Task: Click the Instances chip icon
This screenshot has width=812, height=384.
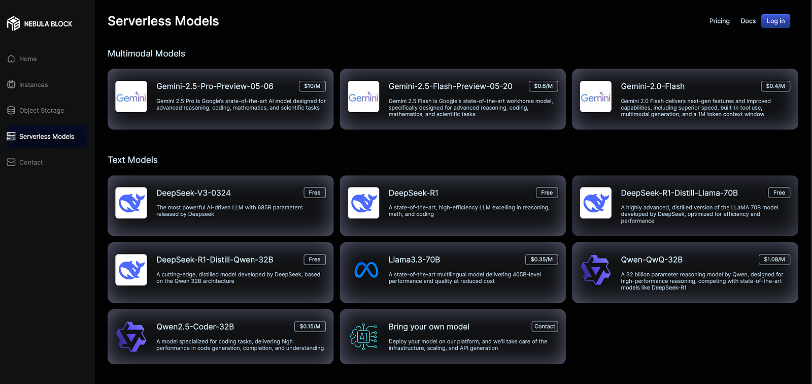Action: pyautogui.click(x=11, y=85)
